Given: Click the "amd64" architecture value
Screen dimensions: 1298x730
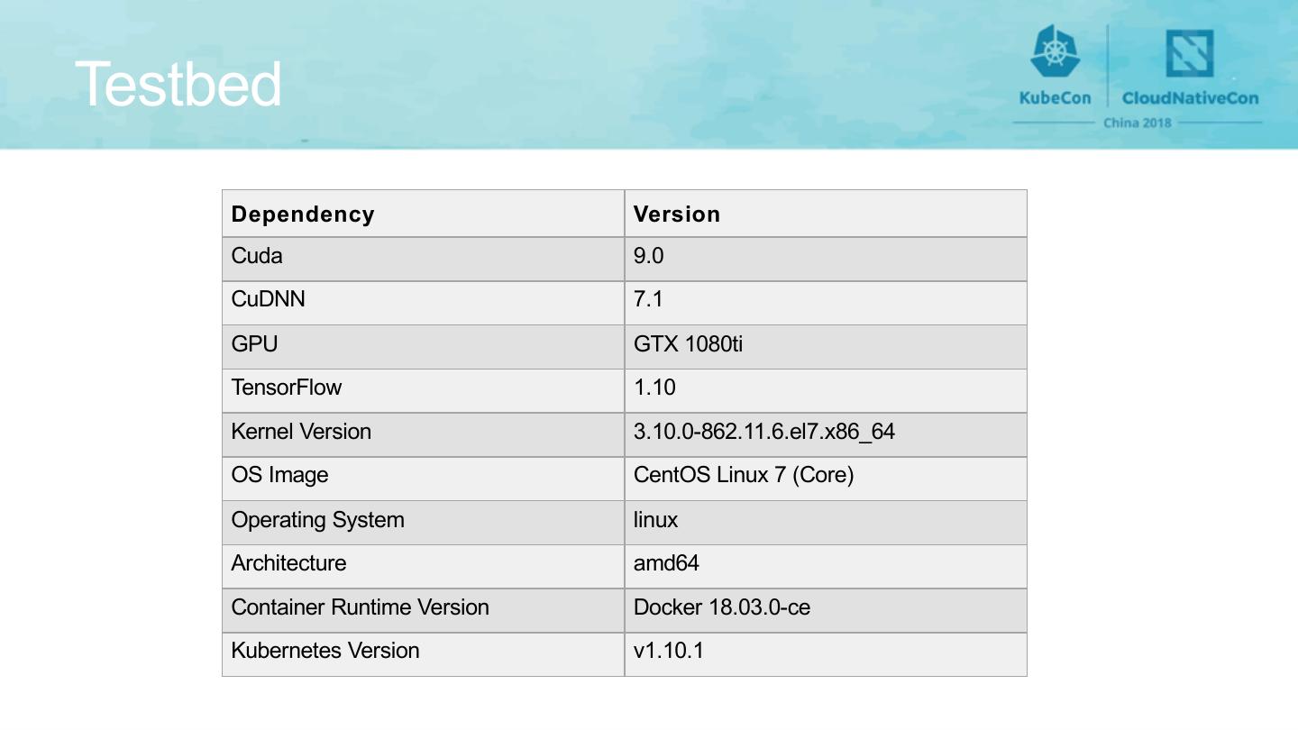Looking at the screenshot, I should point(666,563).
